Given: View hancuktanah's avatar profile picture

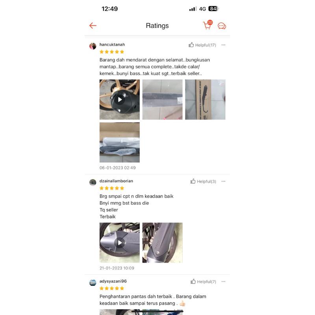Looking at the screenshot, I should (93, 46).
